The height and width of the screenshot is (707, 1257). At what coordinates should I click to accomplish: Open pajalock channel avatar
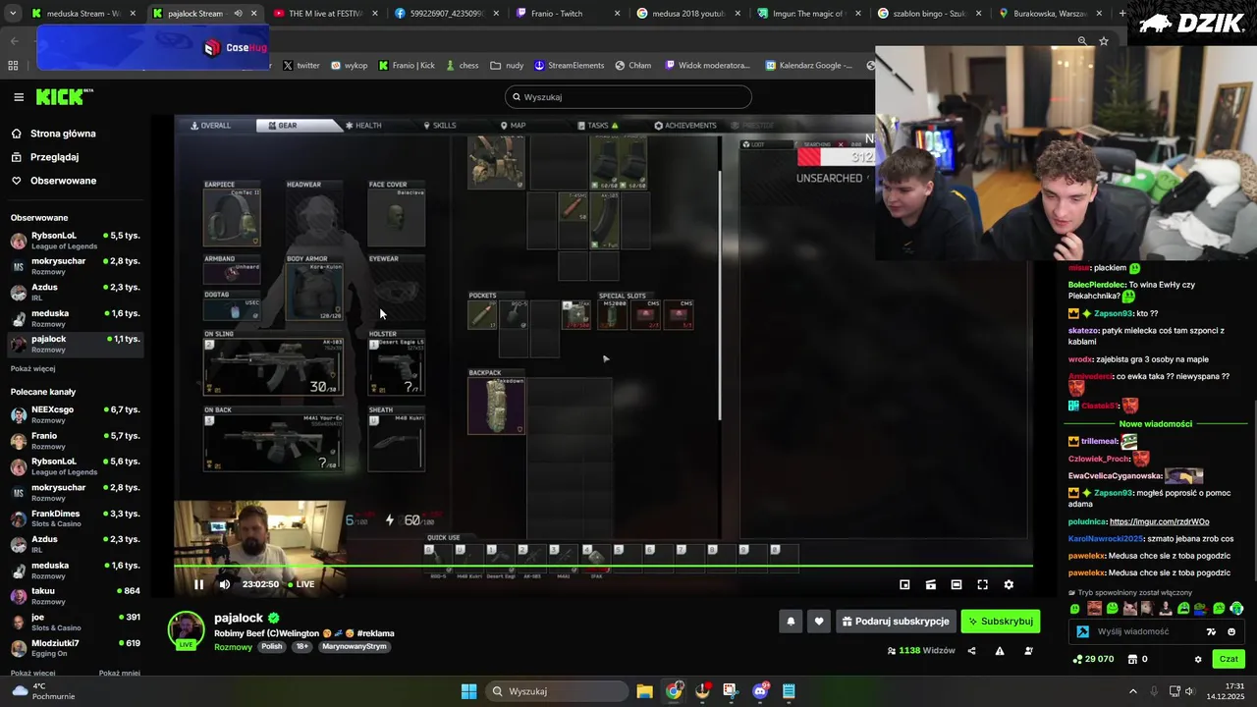(x=186, y=630)
